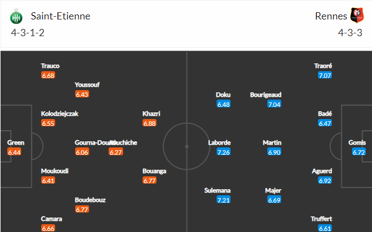Select player Majer on the pitch
Image resolution: width=372 pixels, height=232 pixels.
coord(273,190)
